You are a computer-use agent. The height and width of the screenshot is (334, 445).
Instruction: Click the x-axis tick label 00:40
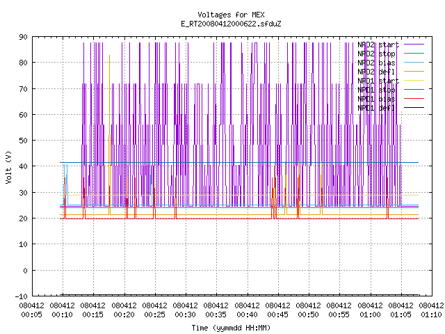tap(248, 315)
